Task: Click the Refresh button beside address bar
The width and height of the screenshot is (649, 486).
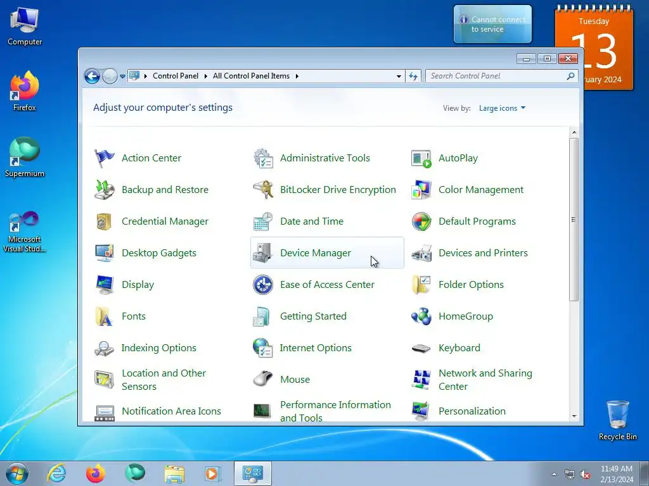Action: point(413,76)
